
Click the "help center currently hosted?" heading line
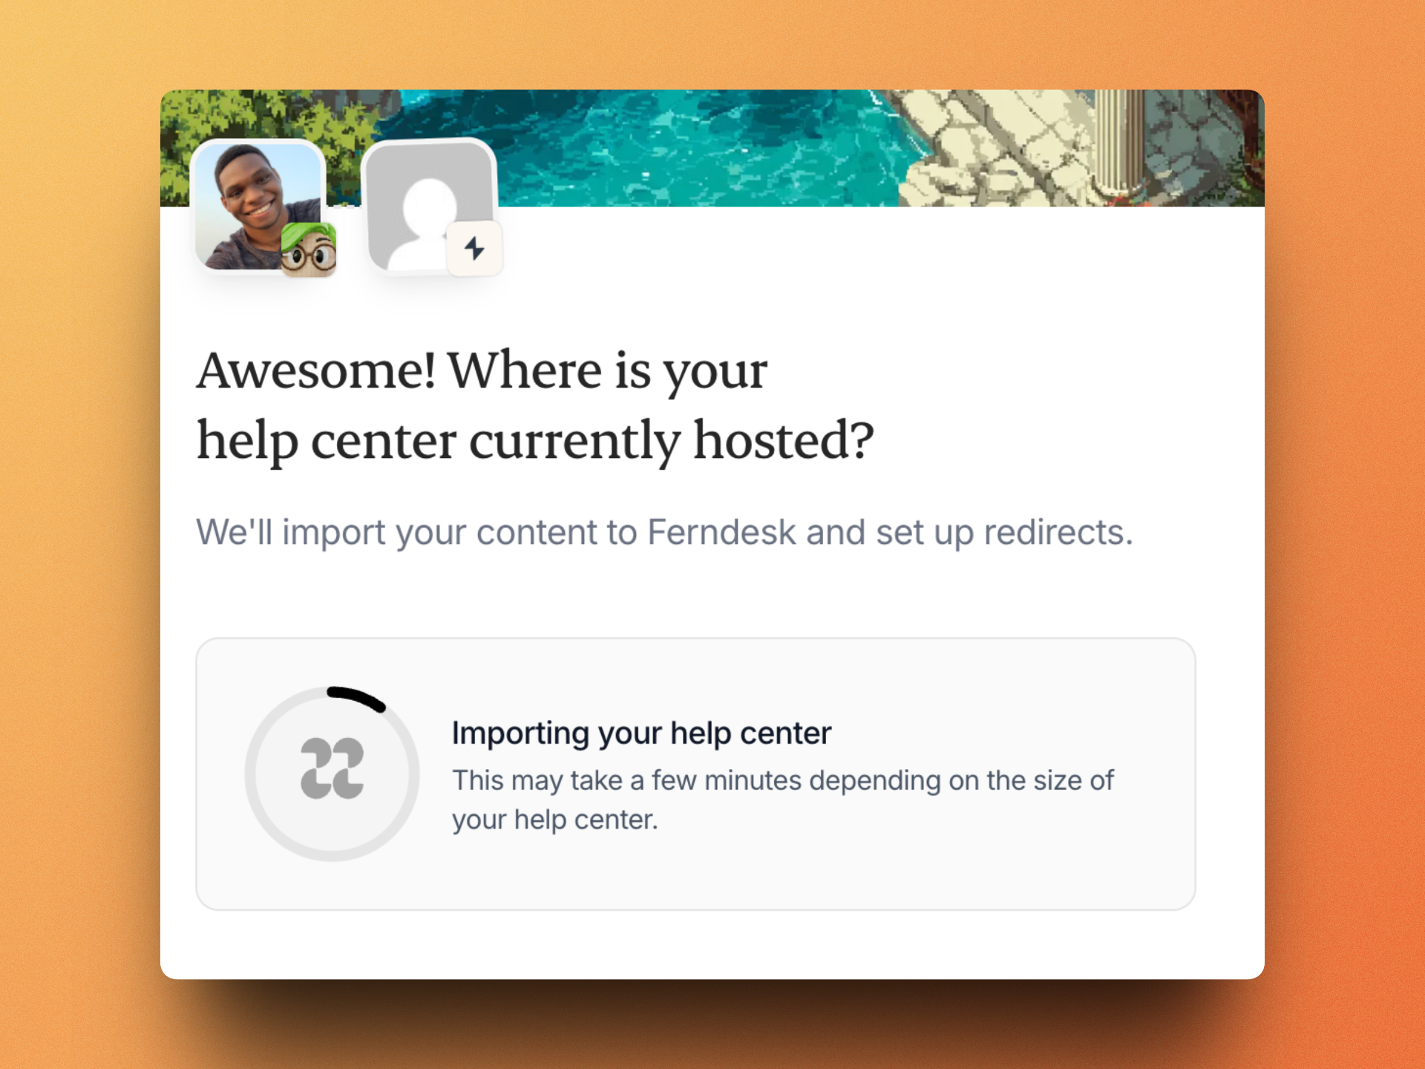[535, 440]
